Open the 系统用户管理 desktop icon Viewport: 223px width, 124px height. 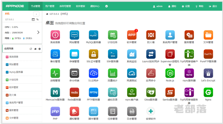pyautogui.click(x=170, y=35)
